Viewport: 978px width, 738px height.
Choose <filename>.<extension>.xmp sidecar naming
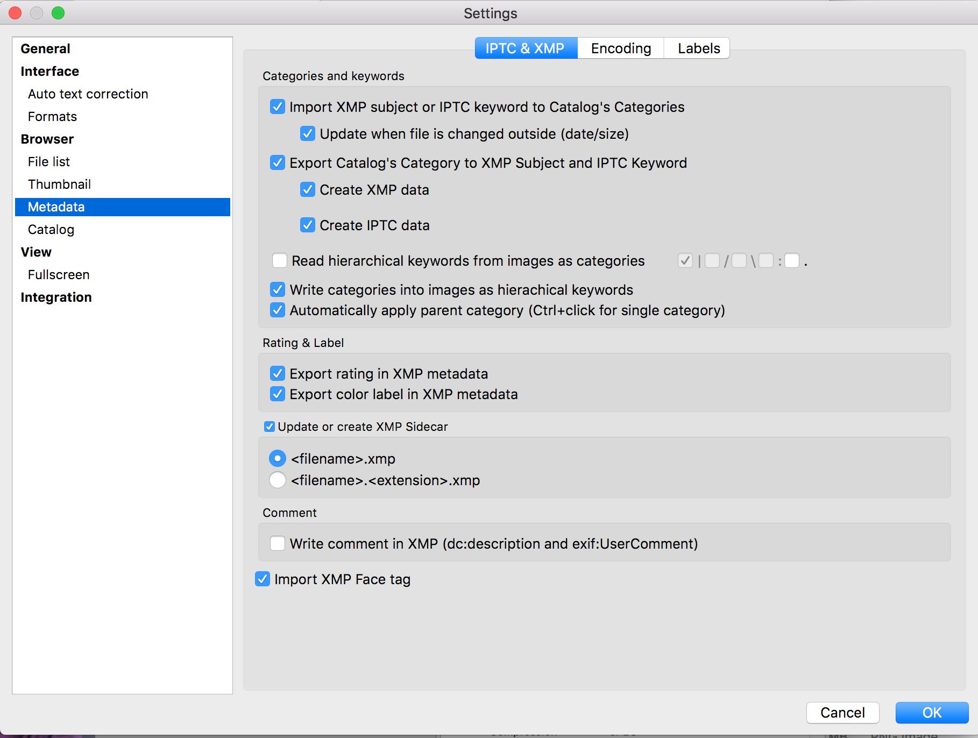click(x=278, y=480)
